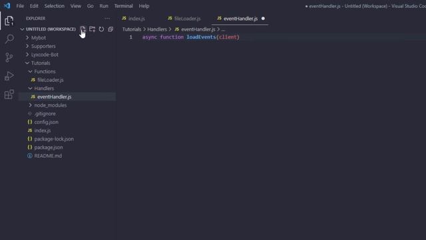Open config.json from the file tree
426x240 pixels.
[x=46, y=122]
